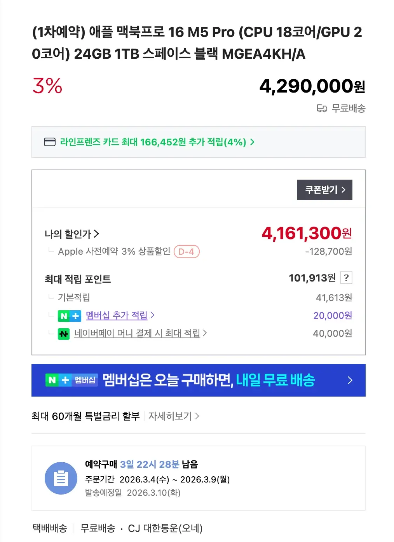Viewport: 394px width, 542px height.
Task: Click the Naver Pay money icon
Action: 64,334
